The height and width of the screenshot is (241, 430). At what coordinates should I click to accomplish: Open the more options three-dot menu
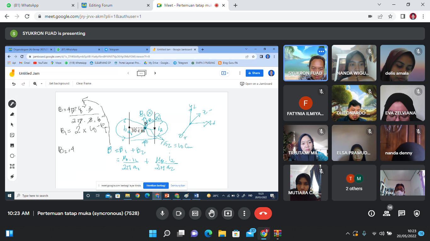point(244,213)
